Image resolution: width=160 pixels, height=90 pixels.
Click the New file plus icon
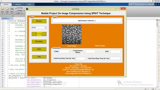click(x=2, y=8)
